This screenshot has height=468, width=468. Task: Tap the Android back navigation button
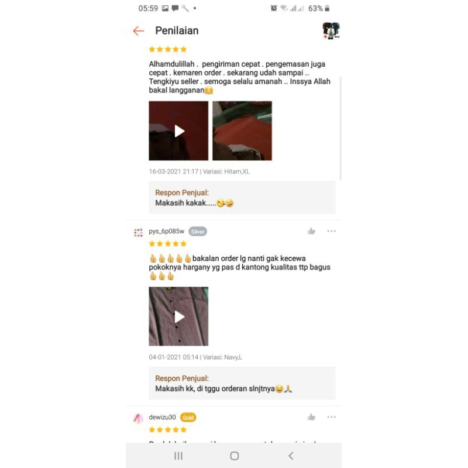pos(291,456)
